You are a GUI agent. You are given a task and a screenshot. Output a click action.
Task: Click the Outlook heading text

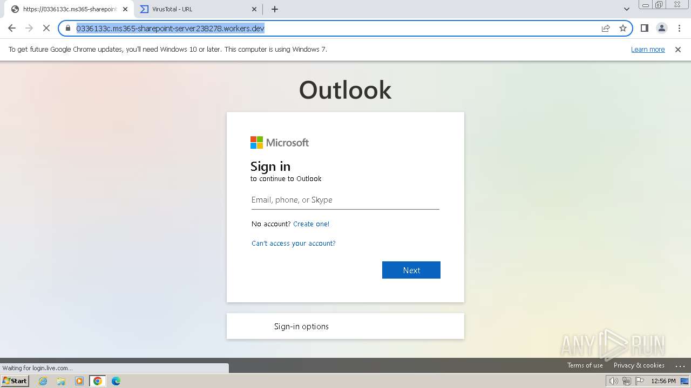pyautogui.click(x=345, y=90)
